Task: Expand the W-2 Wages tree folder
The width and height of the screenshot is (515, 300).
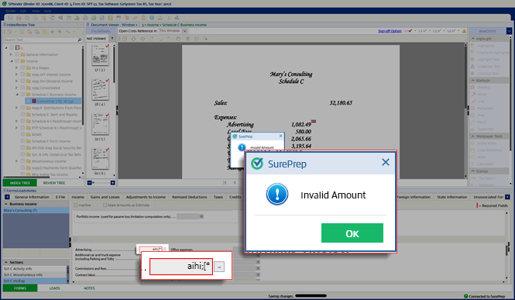Action: pos(17,67)
